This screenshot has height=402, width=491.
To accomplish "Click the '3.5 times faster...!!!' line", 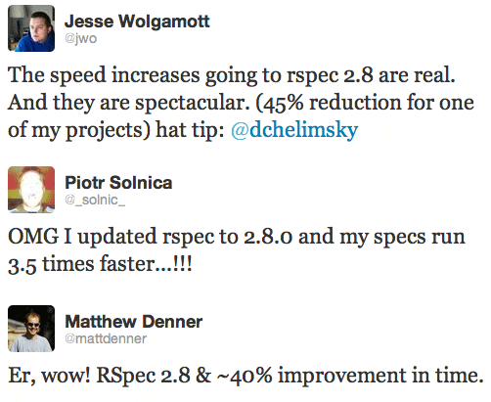I will [100, 264].
